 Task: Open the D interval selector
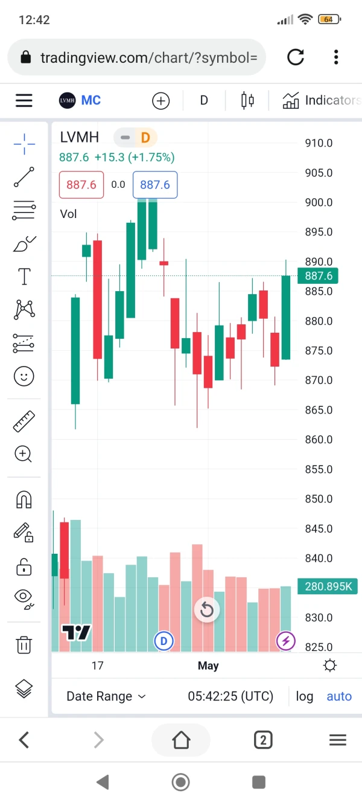click(204, 100)
